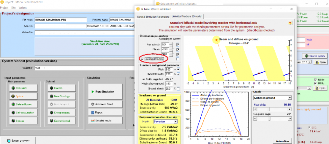Uncheck the Axis azimuth system checkbox

(x=178, y=44)
